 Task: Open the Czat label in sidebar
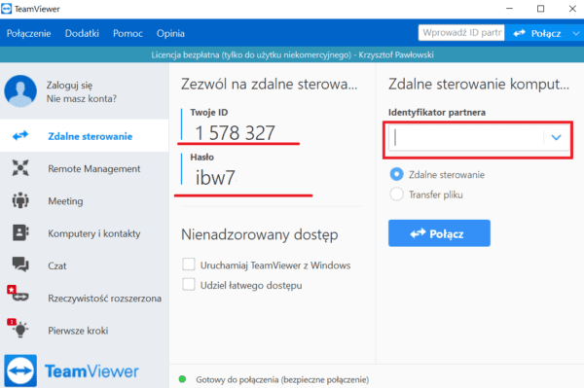pos(57,266)
